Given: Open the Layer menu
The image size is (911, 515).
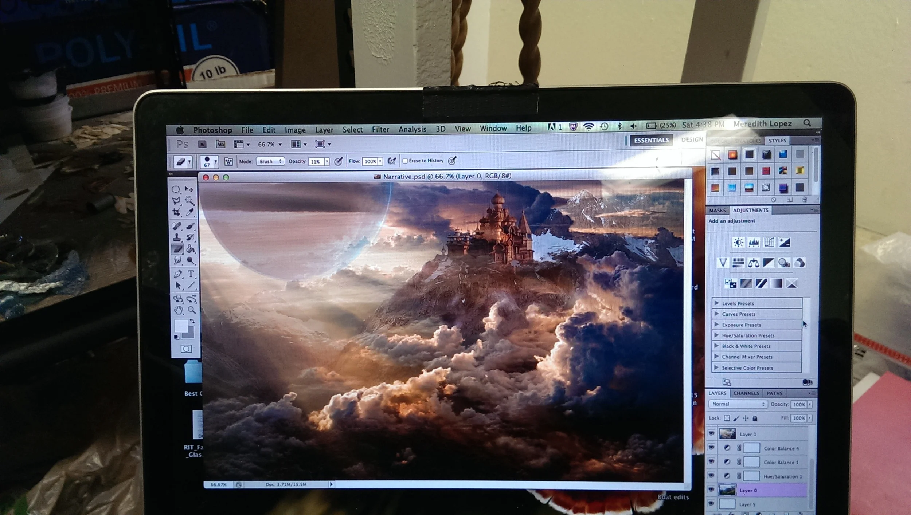Looking at the screenshot, I should 324,130.
